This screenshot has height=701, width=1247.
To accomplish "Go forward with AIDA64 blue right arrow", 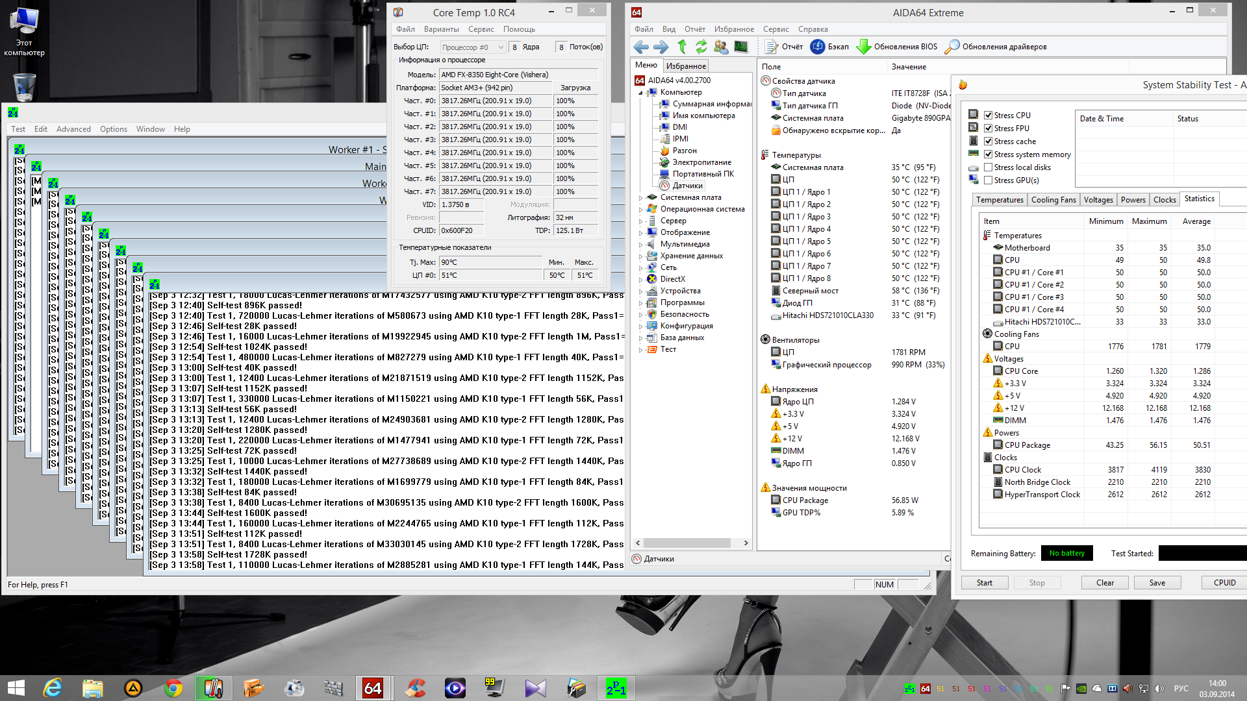I will (661, 47).
